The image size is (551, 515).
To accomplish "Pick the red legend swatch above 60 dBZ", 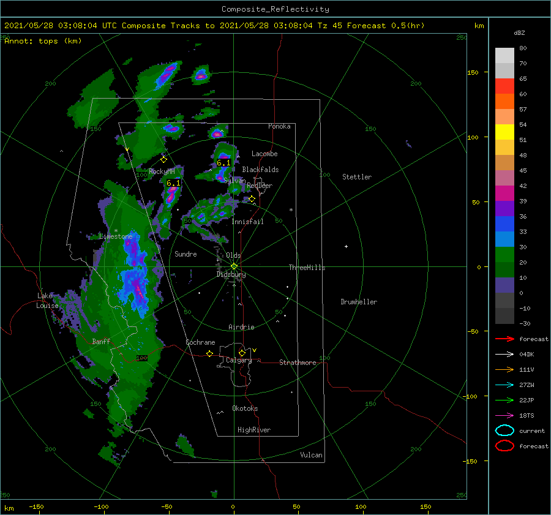I will [x=504, y=86].
